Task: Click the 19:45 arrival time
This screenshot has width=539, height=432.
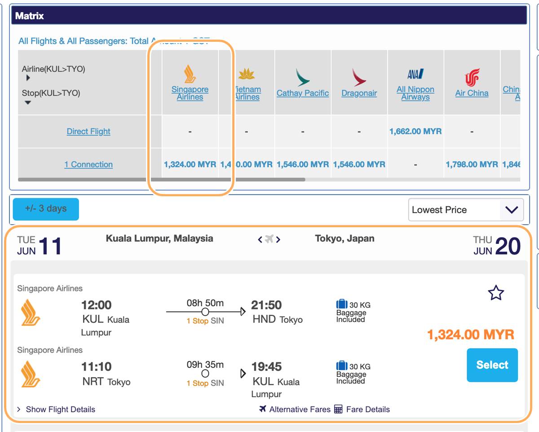Action: (x=266, y=366)
